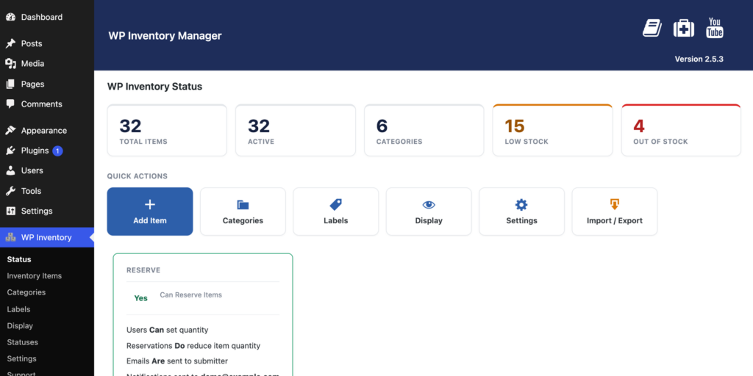The height and width of the screenshot is (376, 753).
Task: Click the Tools wrench icon
Action: coord(10,191)
